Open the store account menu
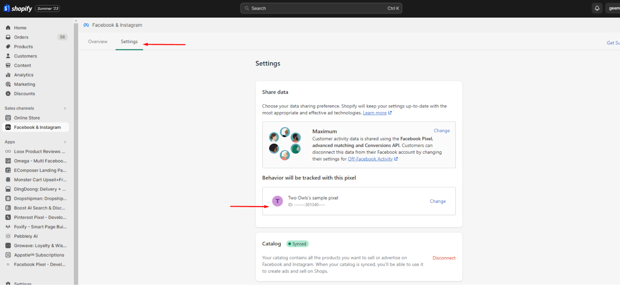Screen dimensions: 620x285 tap(613, 8)
